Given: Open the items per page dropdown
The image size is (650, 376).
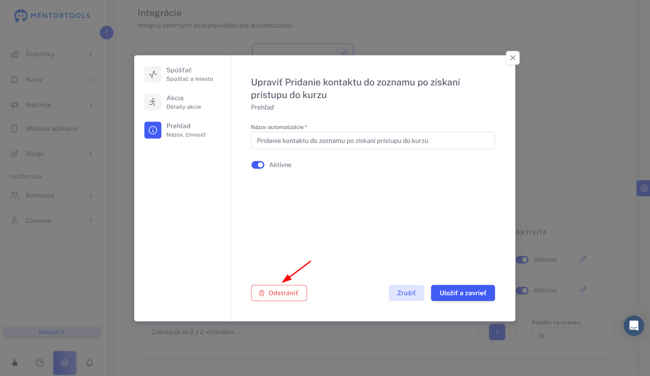Looking at the screenshot, I should [566, 336].
